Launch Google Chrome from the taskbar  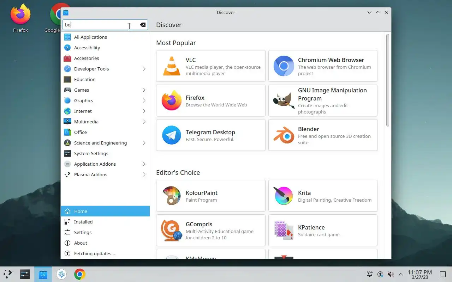(x=80, y=274)
